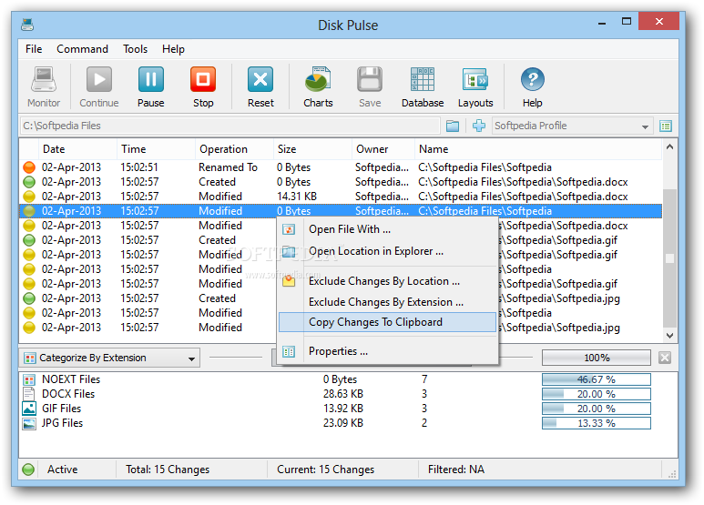Click the 13.33 % bar for JPG Files
This screenshot has width=704, height=505.
click(597, 423)
